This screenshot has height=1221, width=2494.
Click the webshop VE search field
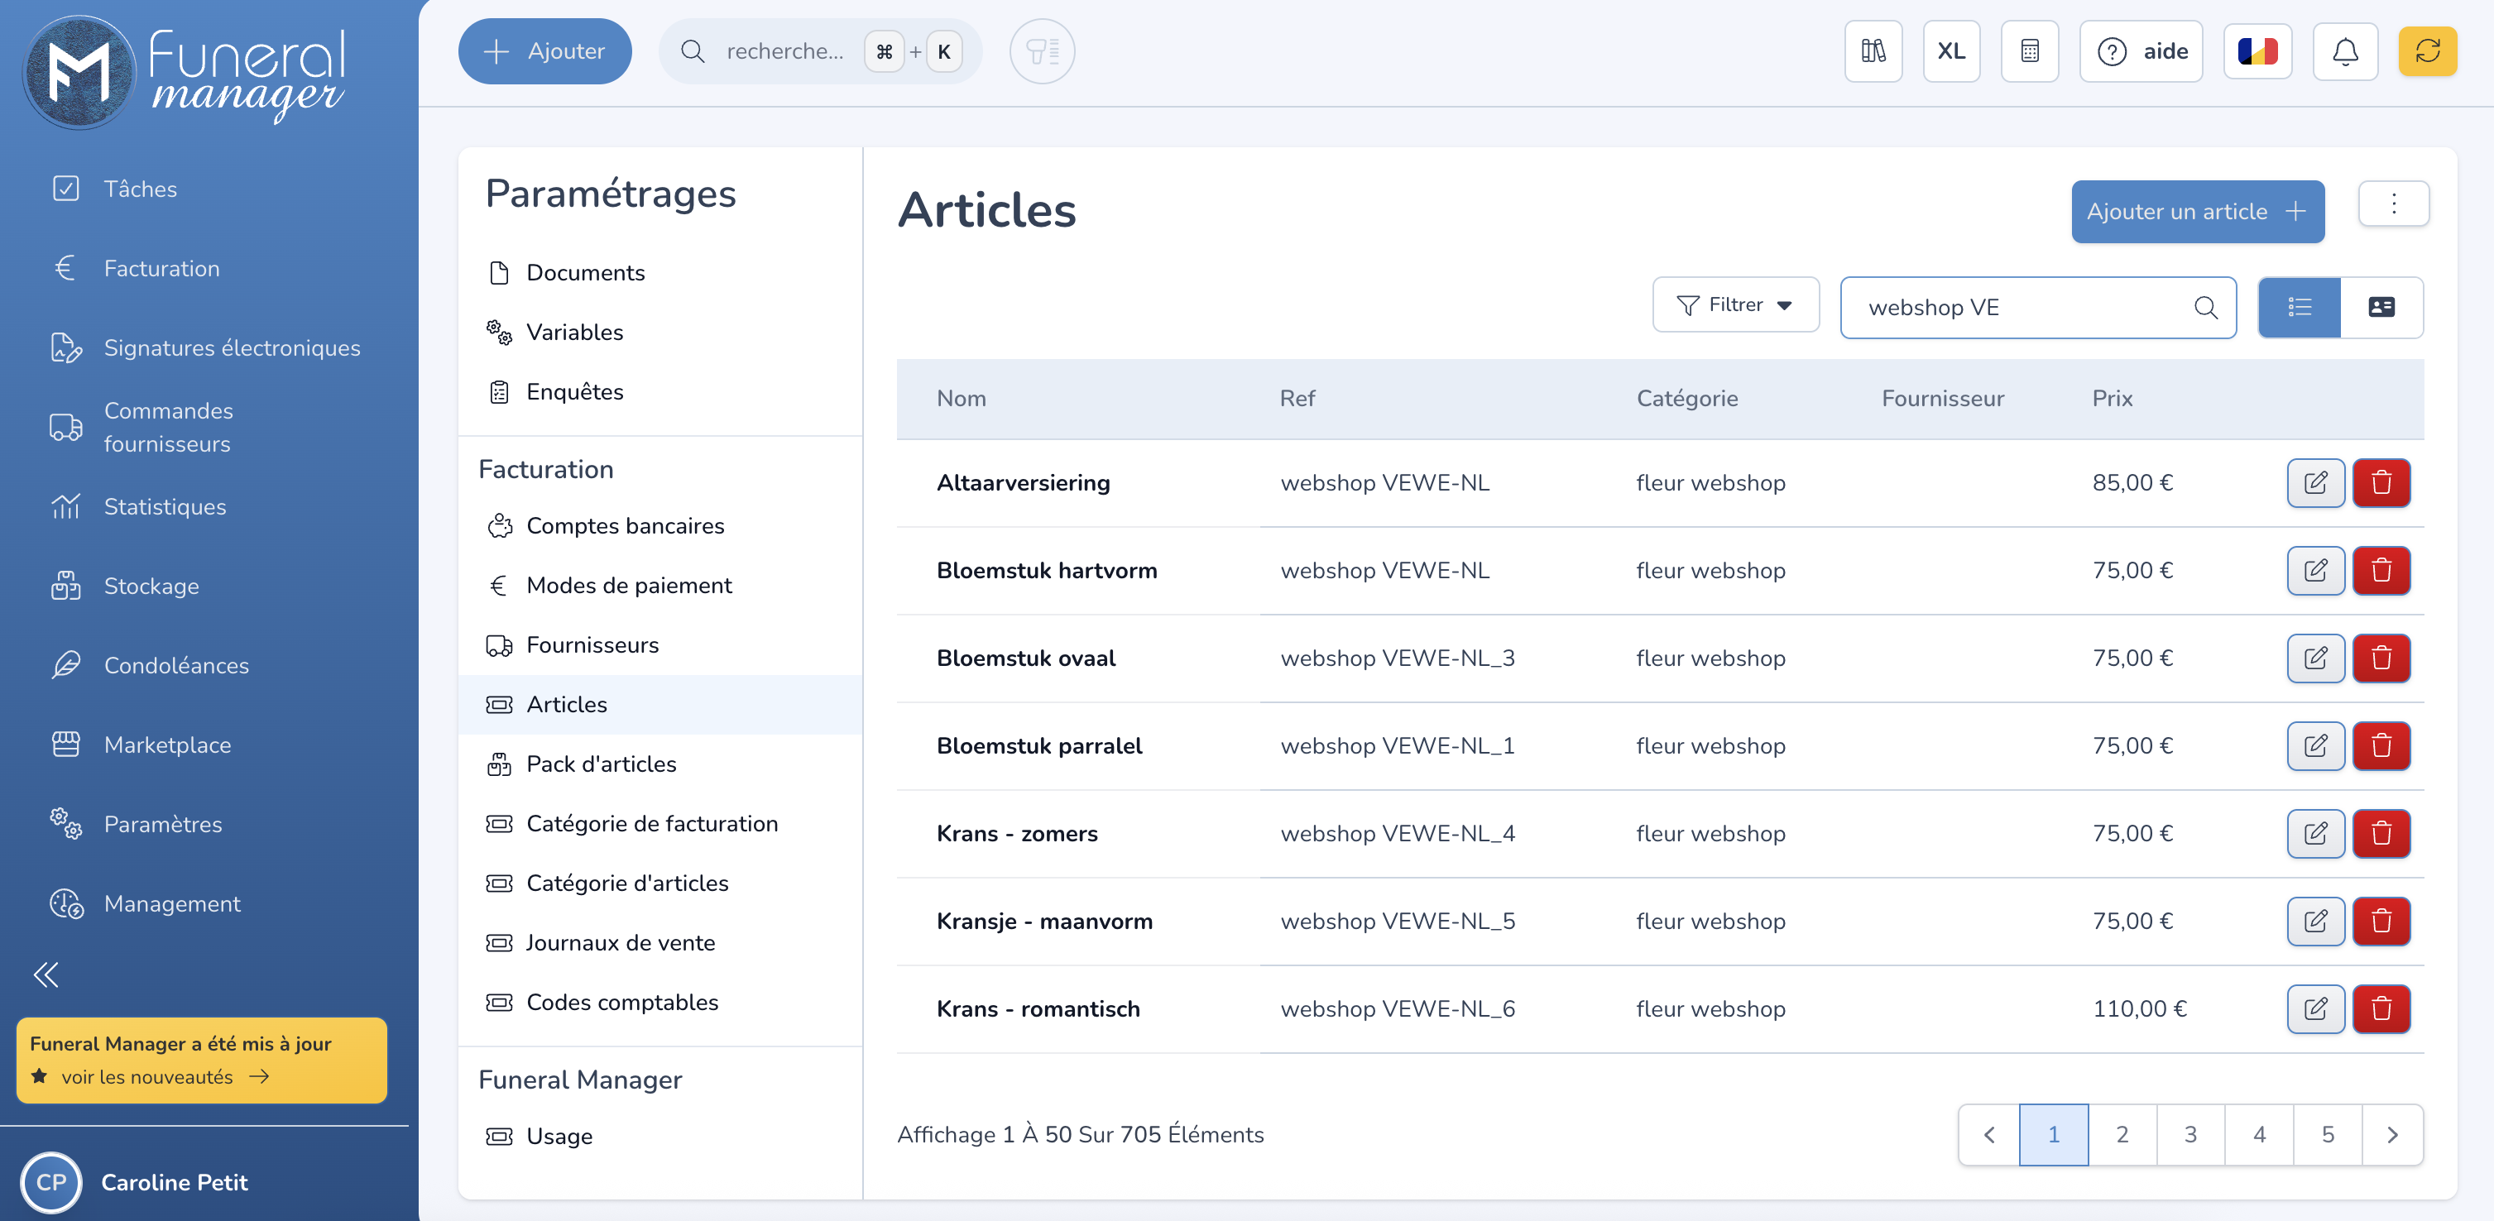[x=2023, y=308]
